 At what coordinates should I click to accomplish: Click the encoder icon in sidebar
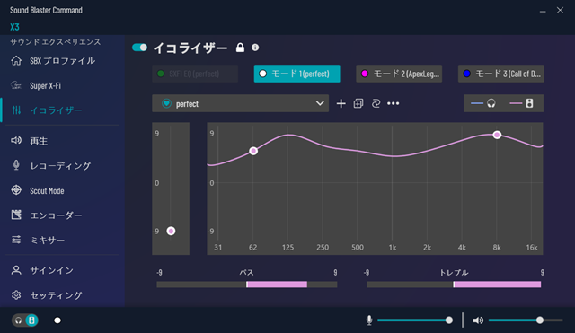pos(16,215)
